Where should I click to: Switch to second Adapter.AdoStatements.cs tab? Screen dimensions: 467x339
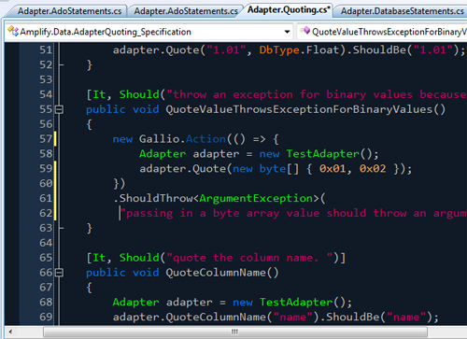pos(186,11)
